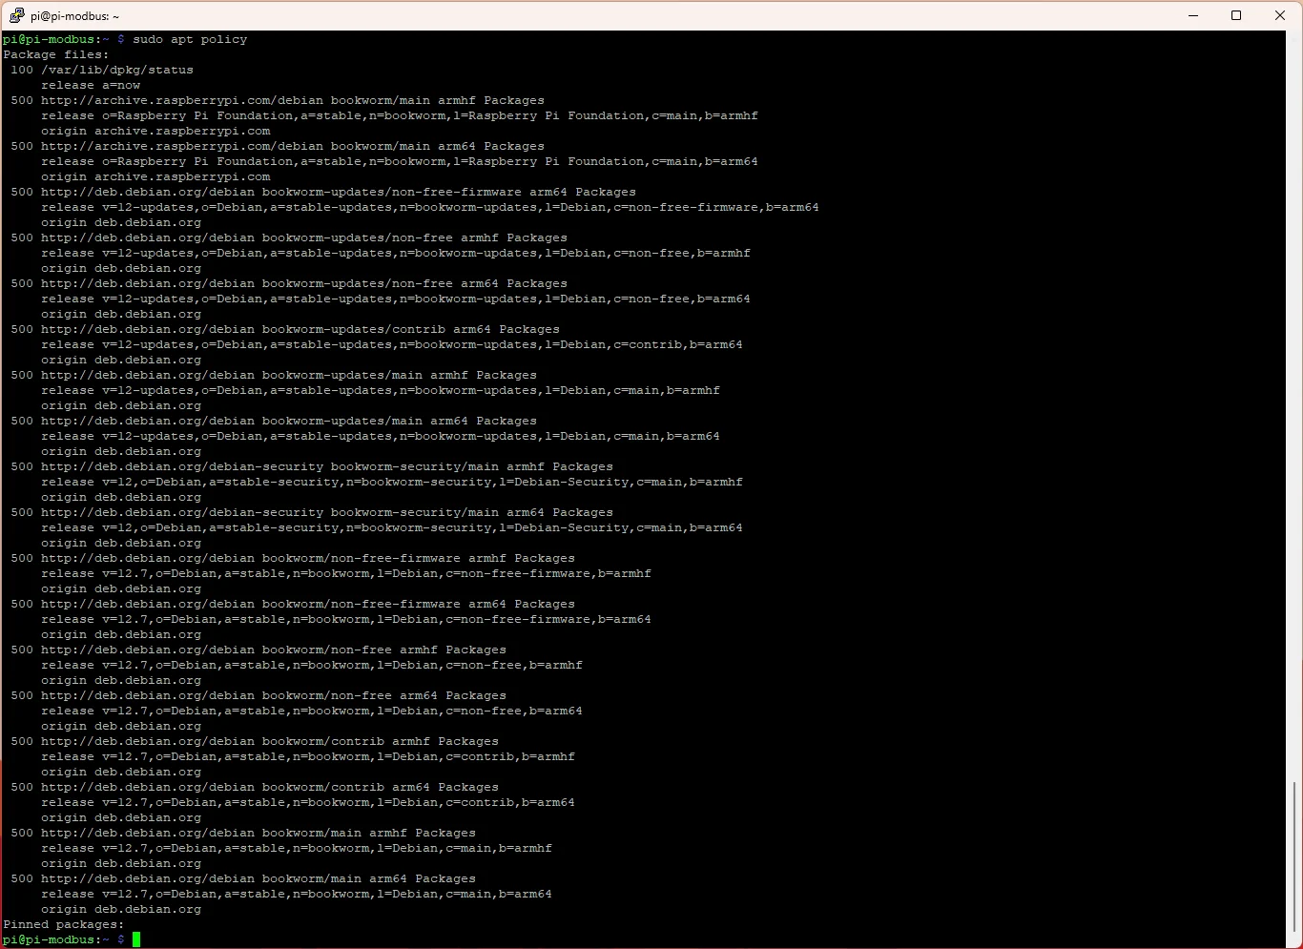Click the release line with v=12.7 ending c=main,b=arm64

pos(297,894)
